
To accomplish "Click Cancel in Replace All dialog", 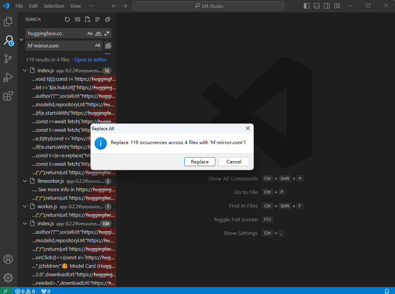I will tap(234, 162).
